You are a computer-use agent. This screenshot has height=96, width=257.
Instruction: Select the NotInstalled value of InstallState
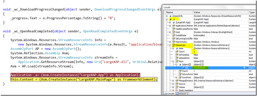[199, 36]
